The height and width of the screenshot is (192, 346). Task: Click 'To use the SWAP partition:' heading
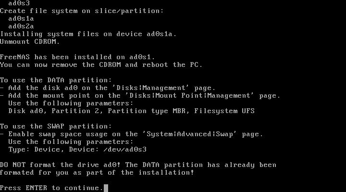(56, 127)
